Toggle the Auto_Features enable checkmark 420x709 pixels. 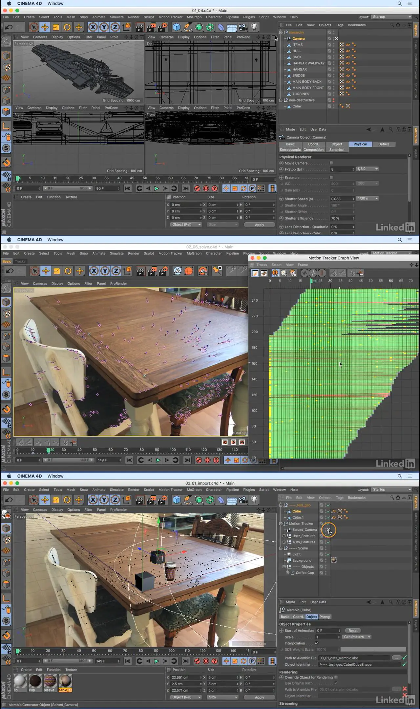pyautogui.click(x=328, y=542)
